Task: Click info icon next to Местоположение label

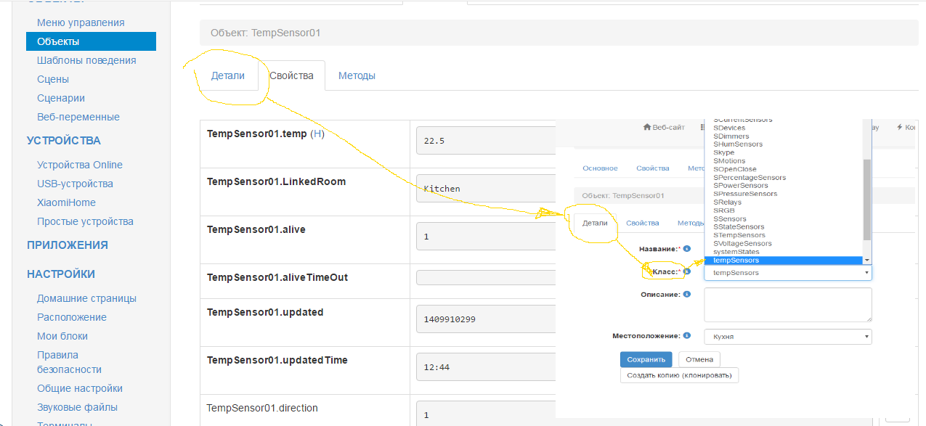Action: pos(687,336)
